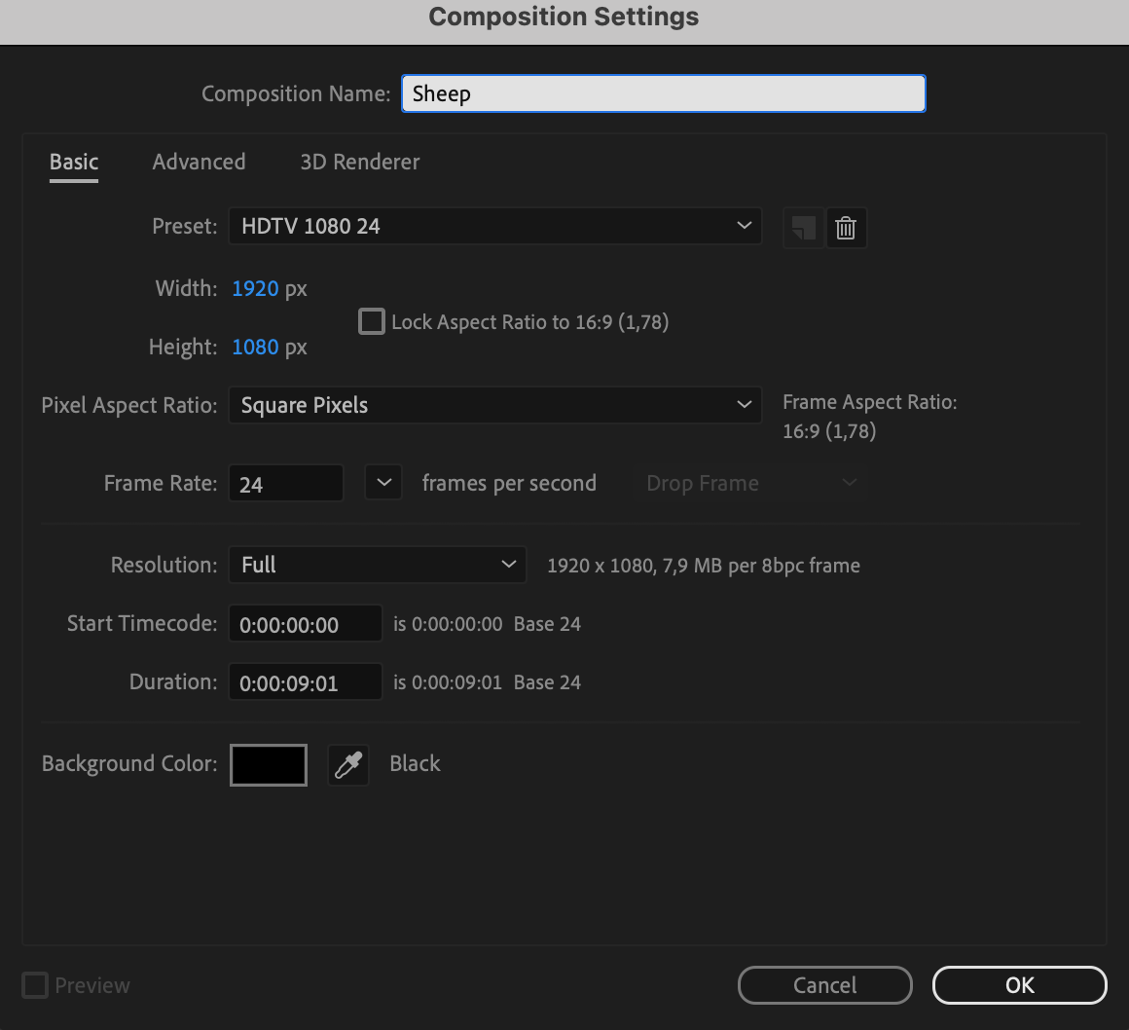Open the Resolution dropdown set to Full

pyautogui.click(x=377, y=565)
